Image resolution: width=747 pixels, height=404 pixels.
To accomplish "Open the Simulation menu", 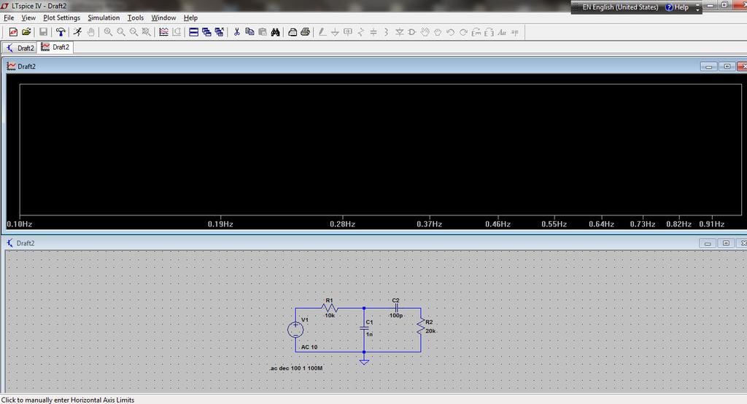I will (104, 17).
